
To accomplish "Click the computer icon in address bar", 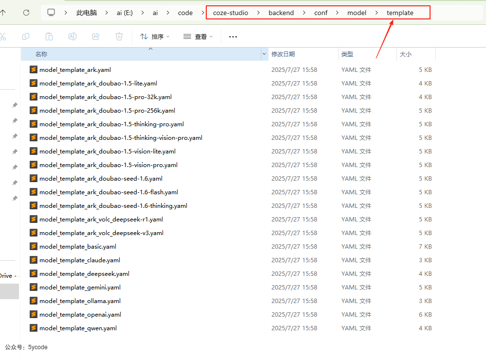I will [51, 13].
